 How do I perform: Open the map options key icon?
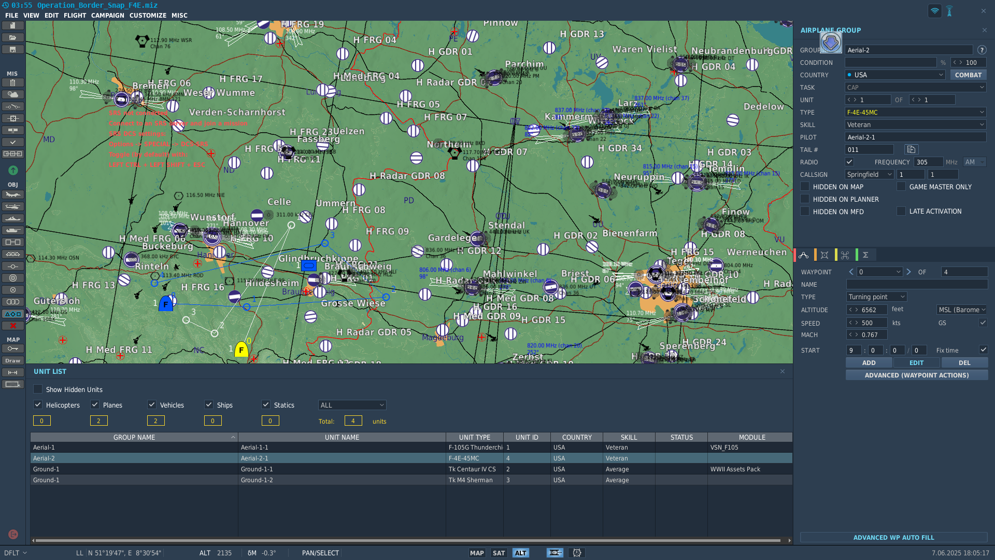(13, 348)
